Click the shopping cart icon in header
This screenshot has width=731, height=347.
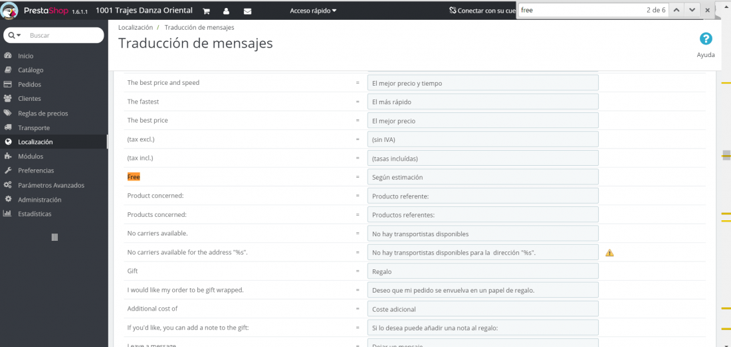coord(207,11)
